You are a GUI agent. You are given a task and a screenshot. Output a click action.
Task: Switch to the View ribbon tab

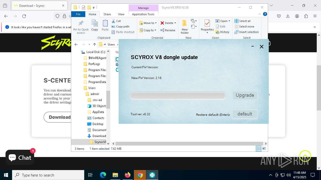click(121, 14)
